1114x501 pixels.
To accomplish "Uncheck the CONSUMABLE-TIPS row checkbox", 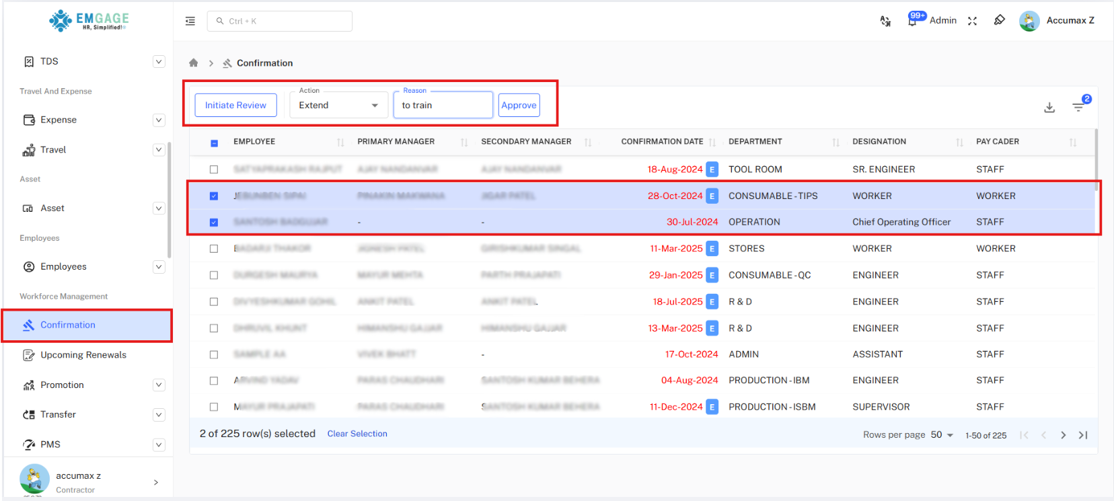I will (x=214, y=196).
